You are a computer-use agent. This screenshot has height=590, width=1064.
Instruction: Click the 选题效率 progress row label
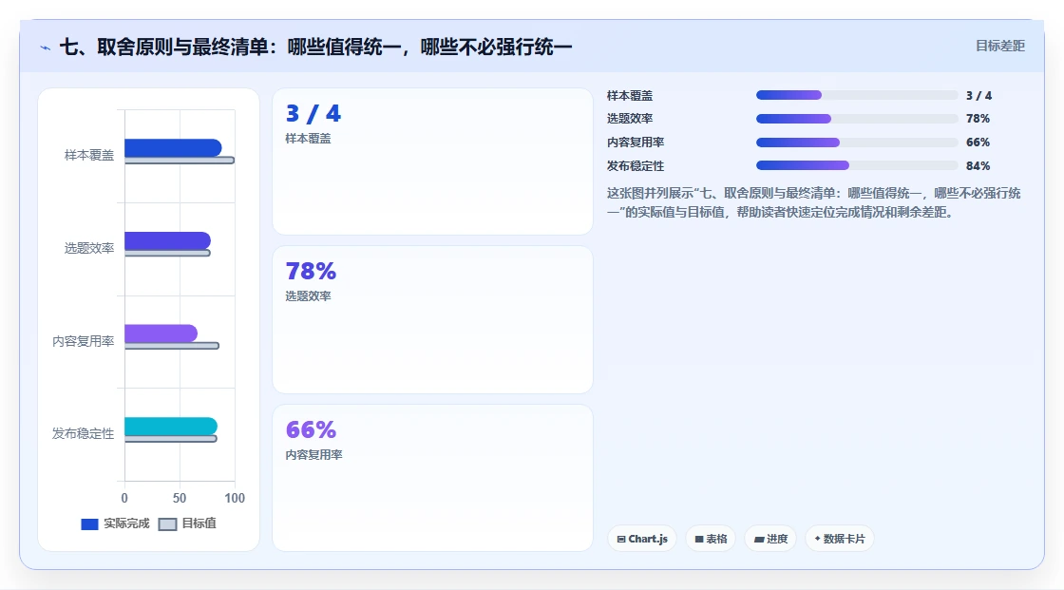coord(630,118)
